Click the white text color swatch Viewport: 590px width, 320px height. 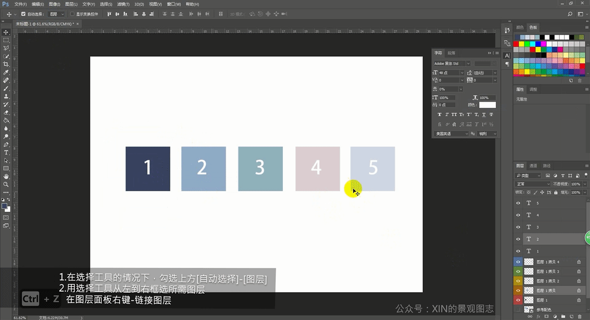point(487,105)
